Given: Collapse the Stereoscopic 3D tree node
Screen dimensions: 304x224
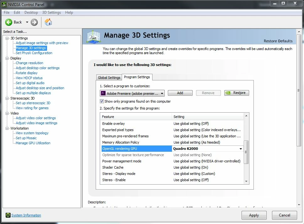Looking at the screenshot, I should click(x=7, y=98).
